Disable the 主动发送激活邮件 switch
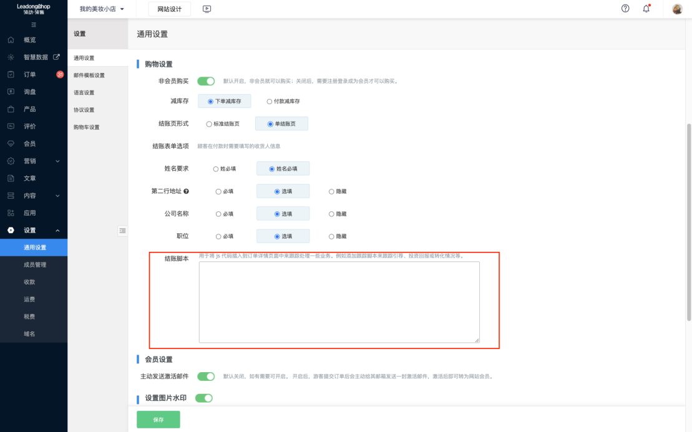Viewport: 692px width, 432px height. click(x=206, y=377)
